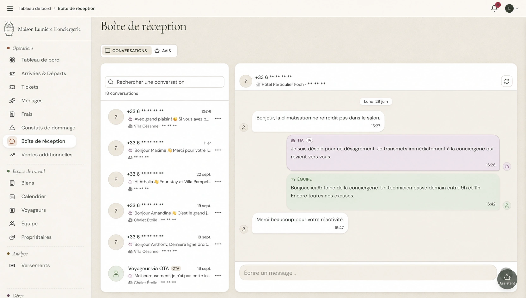Expand the user profile dropdown arrow
Screen dimensions: 526x298
(x=517, y=9)
